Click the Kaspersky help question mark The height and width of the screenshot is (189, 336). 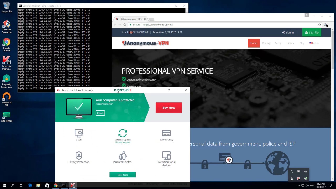pyautogui.click(x=169, y=90)
